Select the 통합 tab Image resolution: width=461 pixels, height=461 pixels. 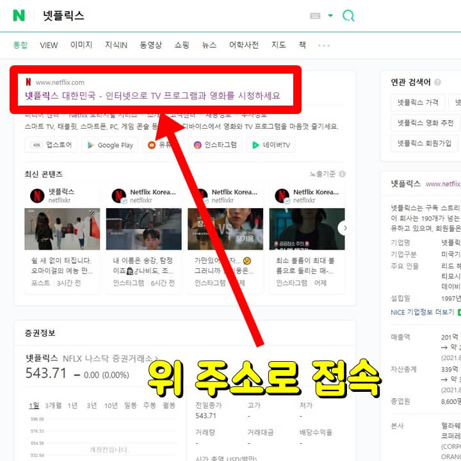tap(20, 45)
